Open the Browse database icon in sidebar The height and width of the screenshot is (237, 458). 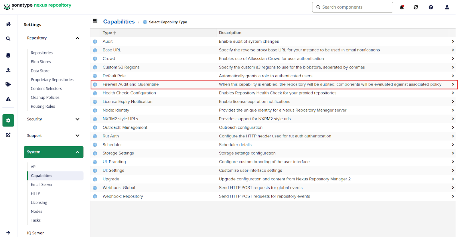click(8, 56)
